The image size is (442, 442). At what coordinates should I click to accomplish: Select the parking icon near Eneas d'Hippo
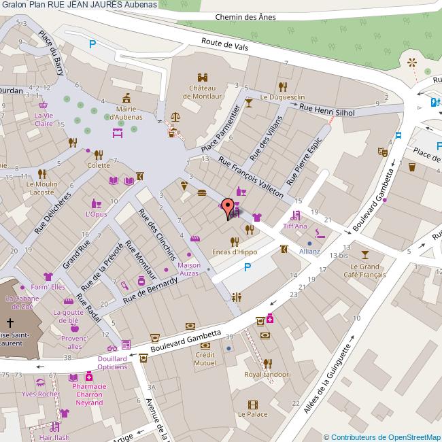(248, 268)
